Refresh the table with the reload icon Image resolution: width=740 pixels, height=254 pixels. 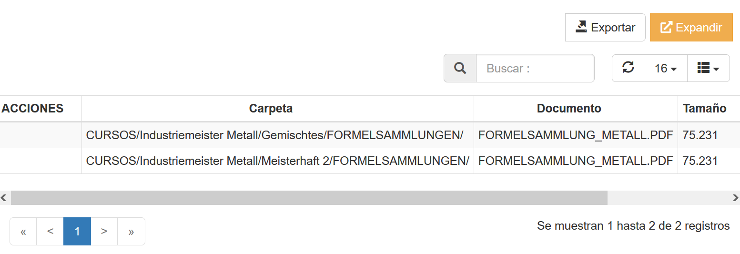(628, 68)
